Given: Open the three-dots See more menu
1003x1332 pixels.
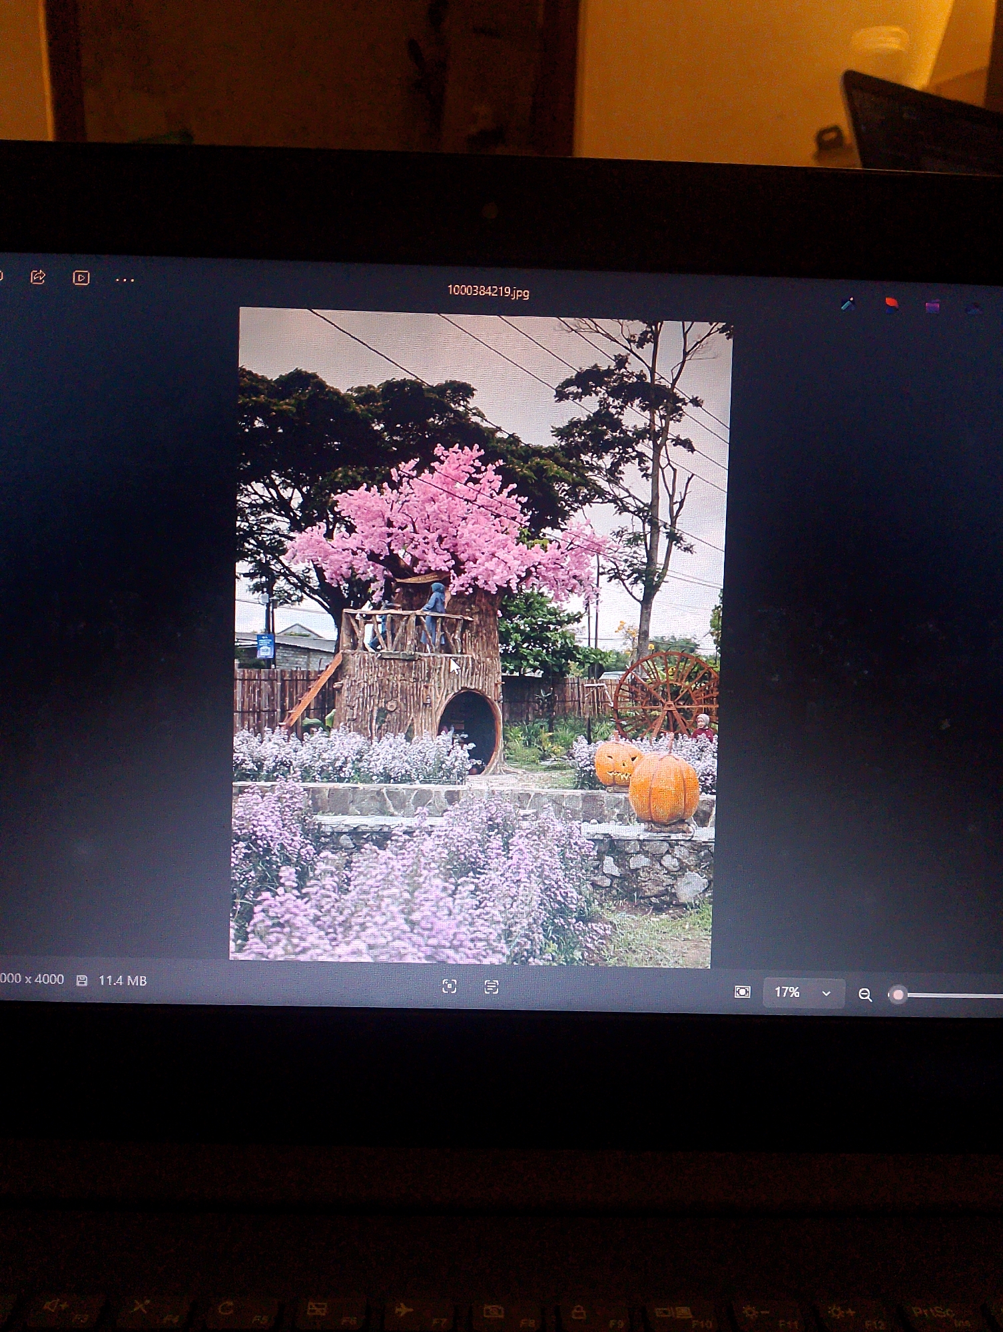Looking at the screenshot, I should [125, 280].
